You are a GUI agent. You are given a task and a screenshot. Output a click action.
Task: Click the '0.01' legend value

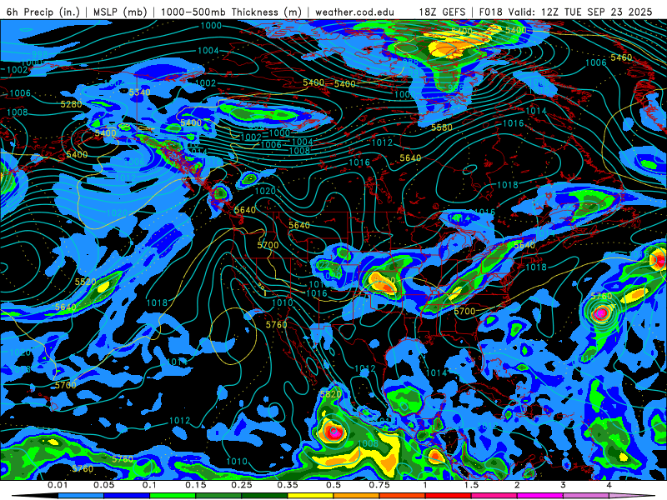coord(58,485)
